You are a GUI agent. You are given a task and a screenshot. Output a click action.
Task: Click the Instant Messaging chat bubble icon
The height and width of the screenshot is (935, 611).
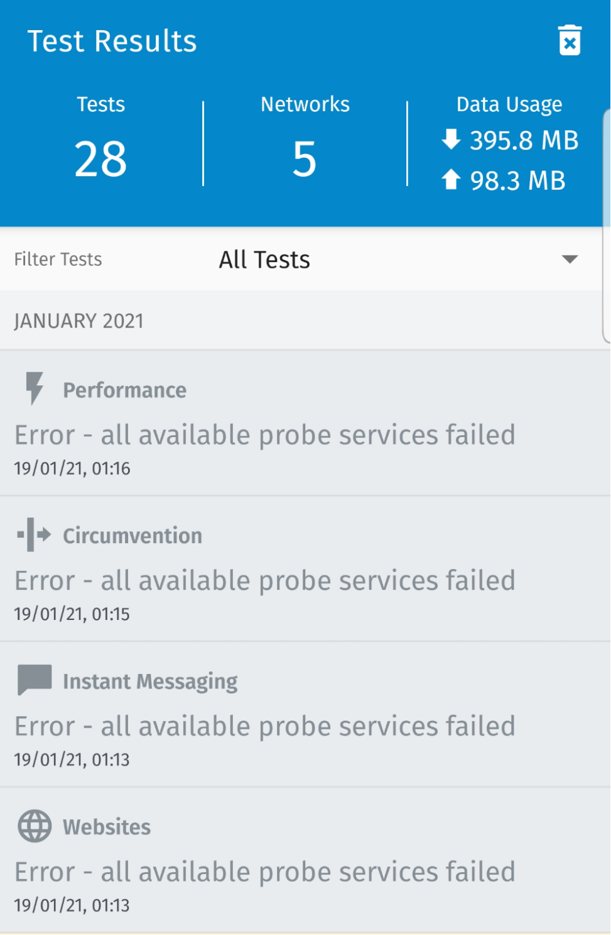point(35,680)
